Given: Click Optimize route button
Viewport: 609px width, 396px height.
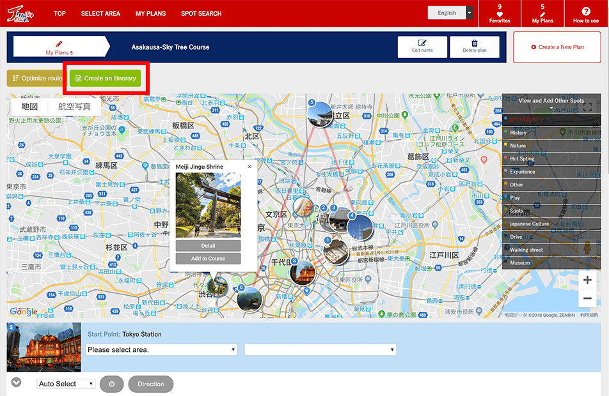Looking at the screenshot, I should click(x=37, y=79).
